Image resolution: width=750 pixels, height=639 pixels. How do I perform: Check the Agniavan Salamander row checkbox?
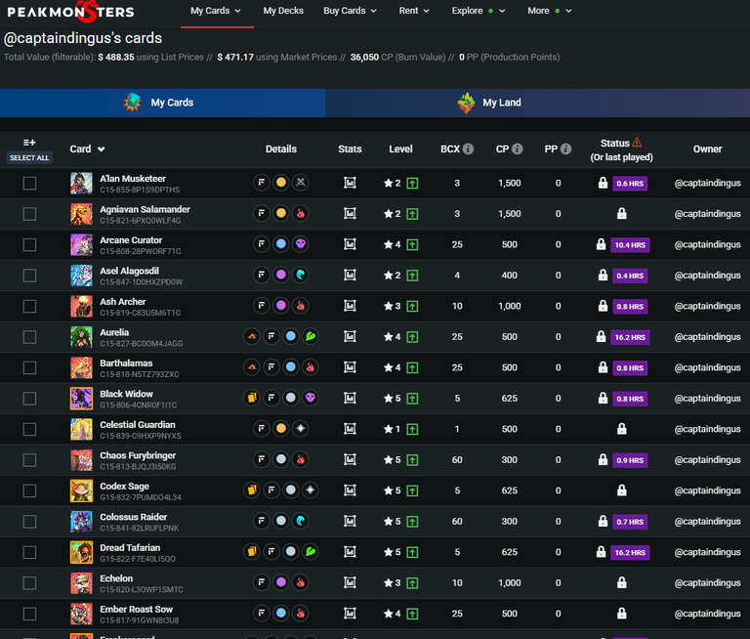click(29, 214)
